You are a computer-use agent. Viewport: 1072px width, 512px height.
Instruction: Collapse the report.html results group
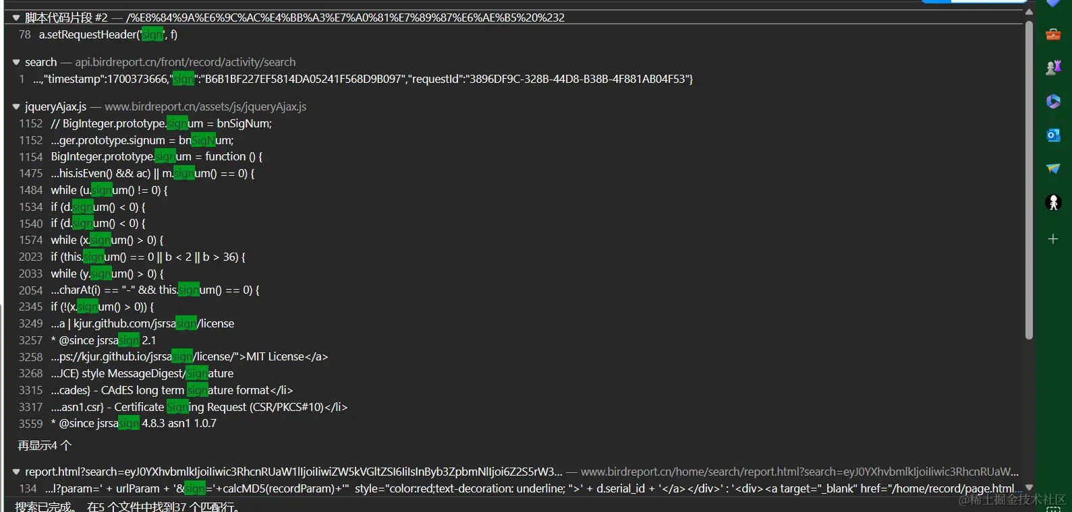(x=16, y=472)
